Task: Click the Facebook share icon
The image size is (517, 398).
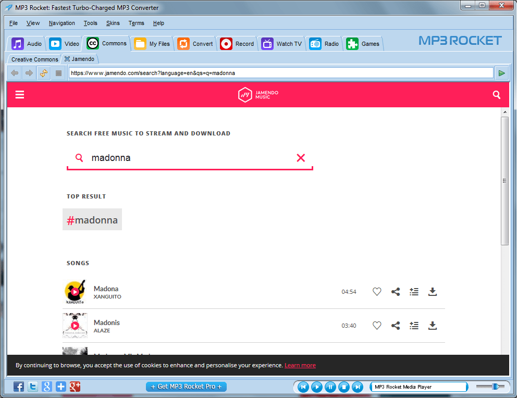Action: coord(18,387)
